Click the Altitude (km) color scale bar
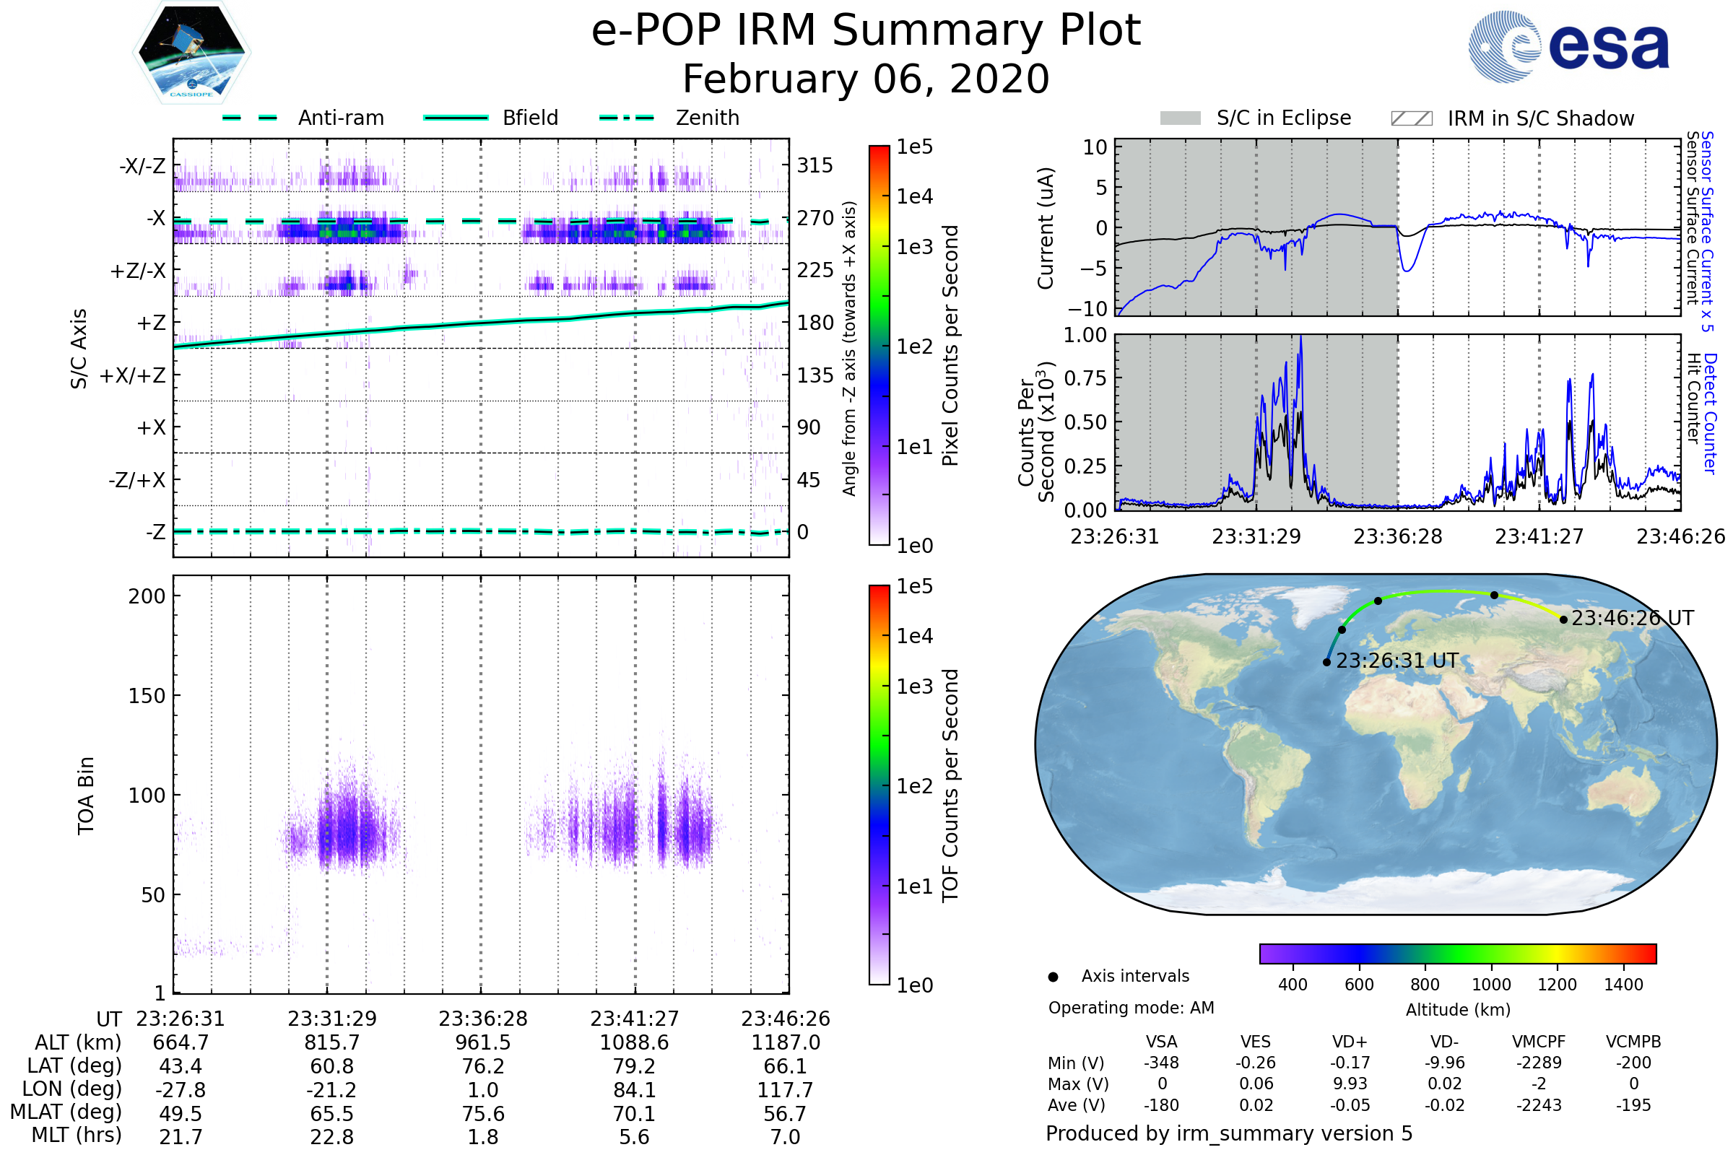The image size is (1733, 1155). click(1457, 953)
